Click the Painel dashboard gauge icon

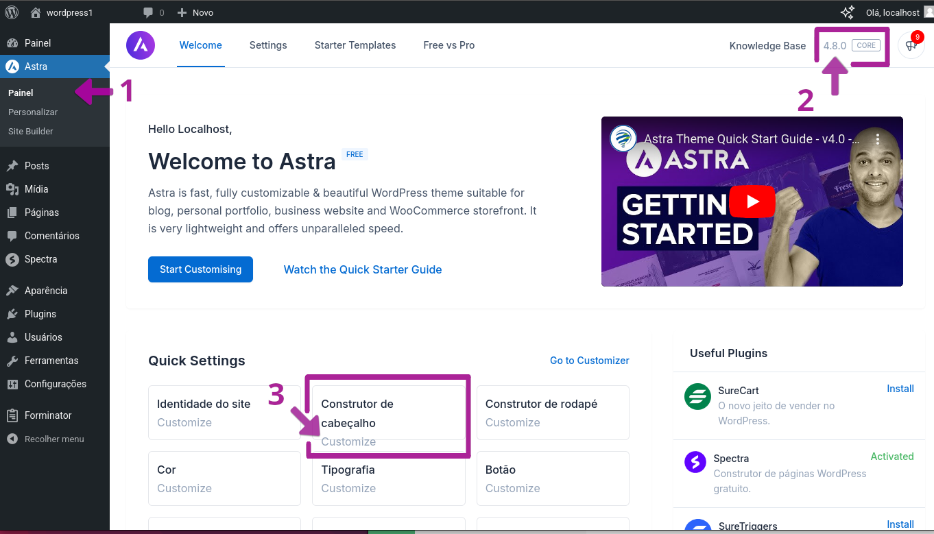pos(12,43)
